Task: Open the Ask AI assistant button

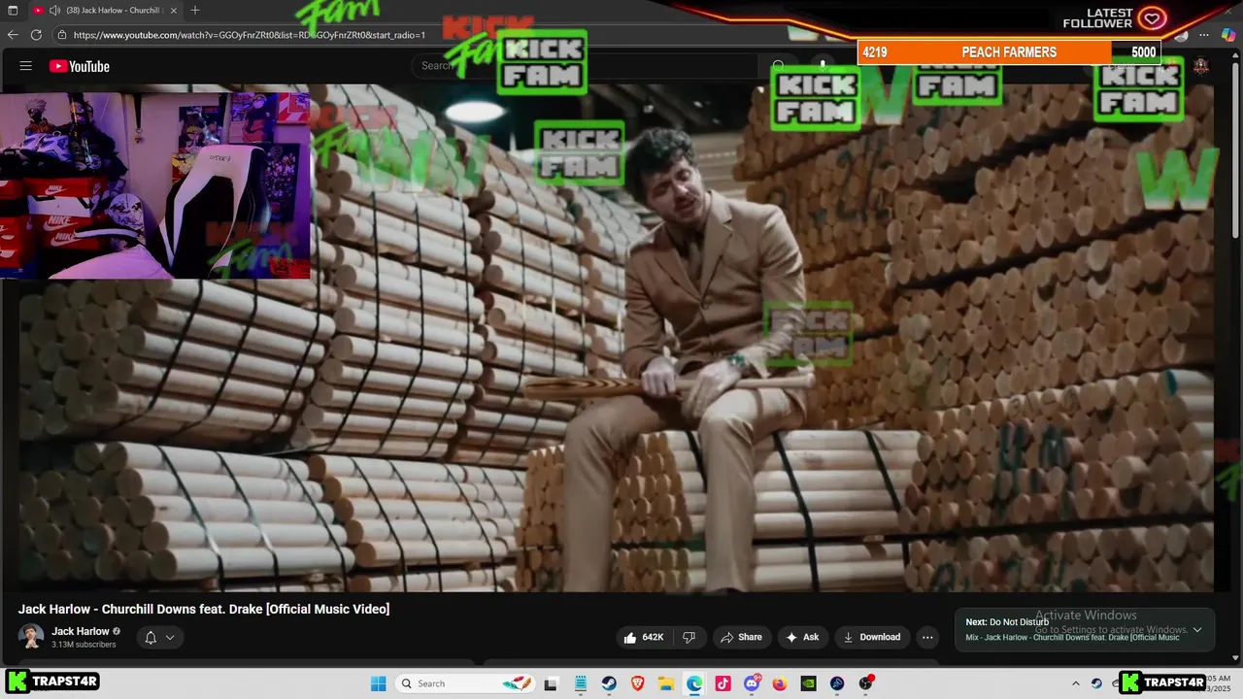Action: point(802,637)
